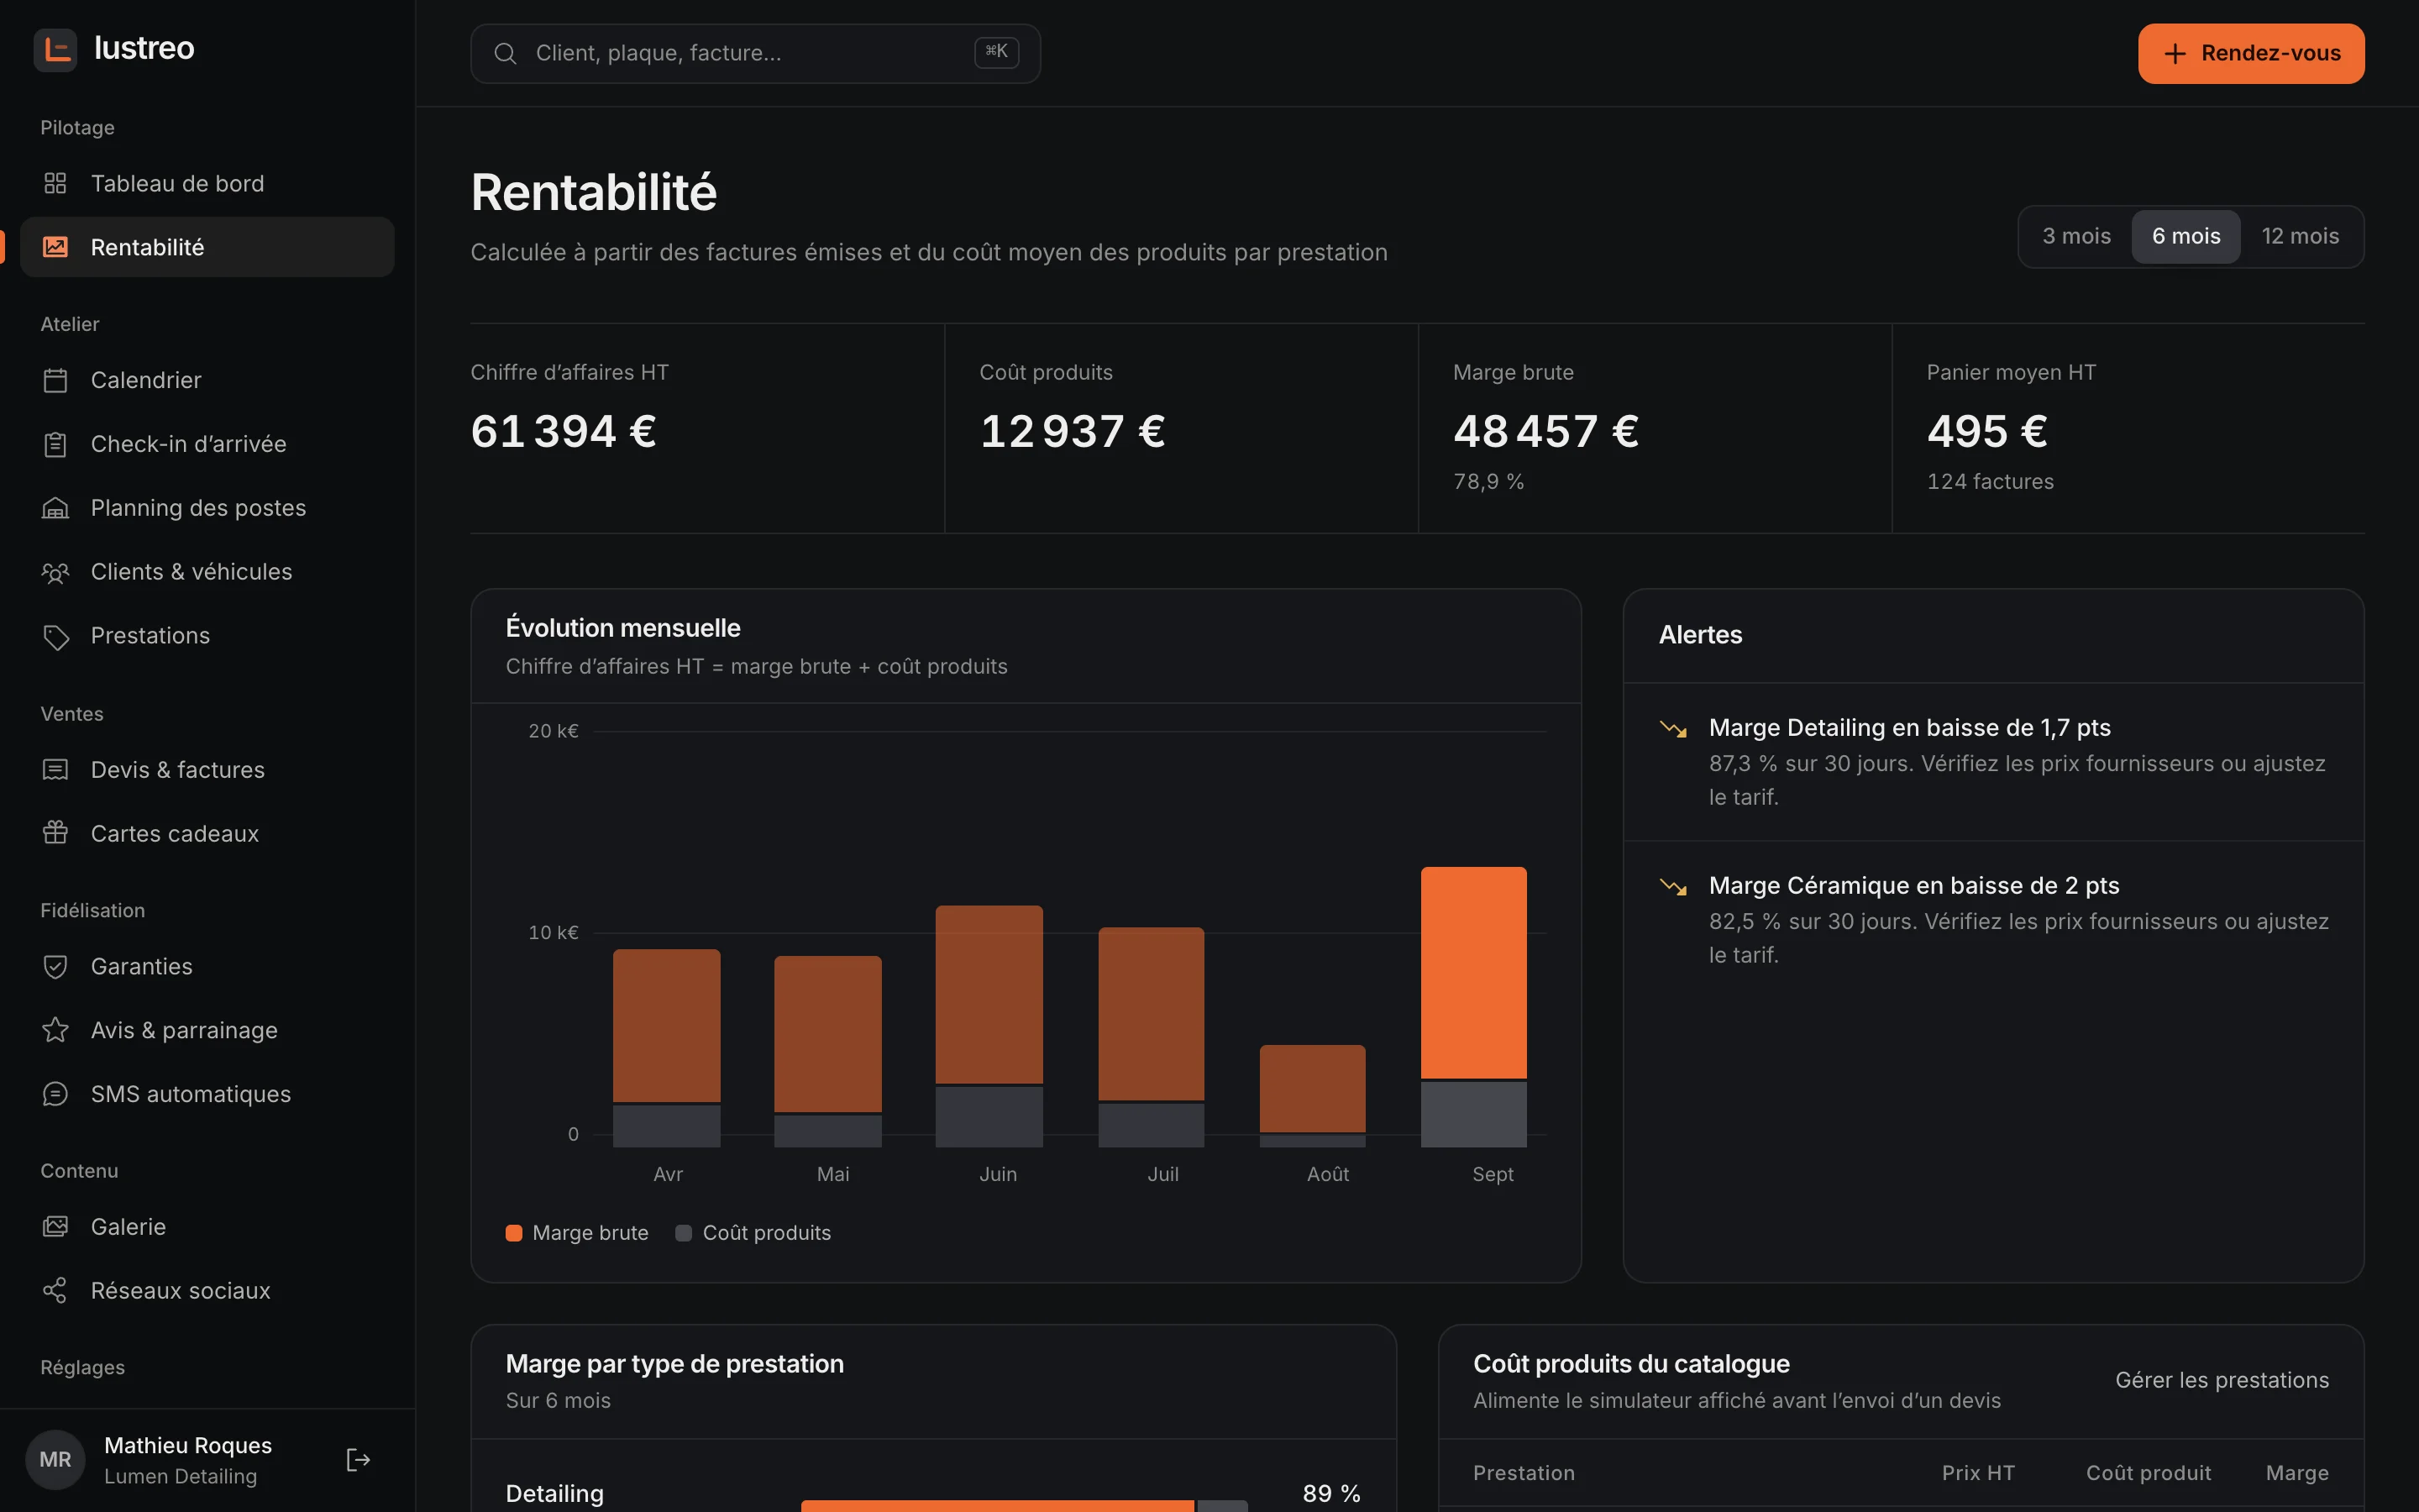Open Gérer les prestations link

coord(2222,1380)
